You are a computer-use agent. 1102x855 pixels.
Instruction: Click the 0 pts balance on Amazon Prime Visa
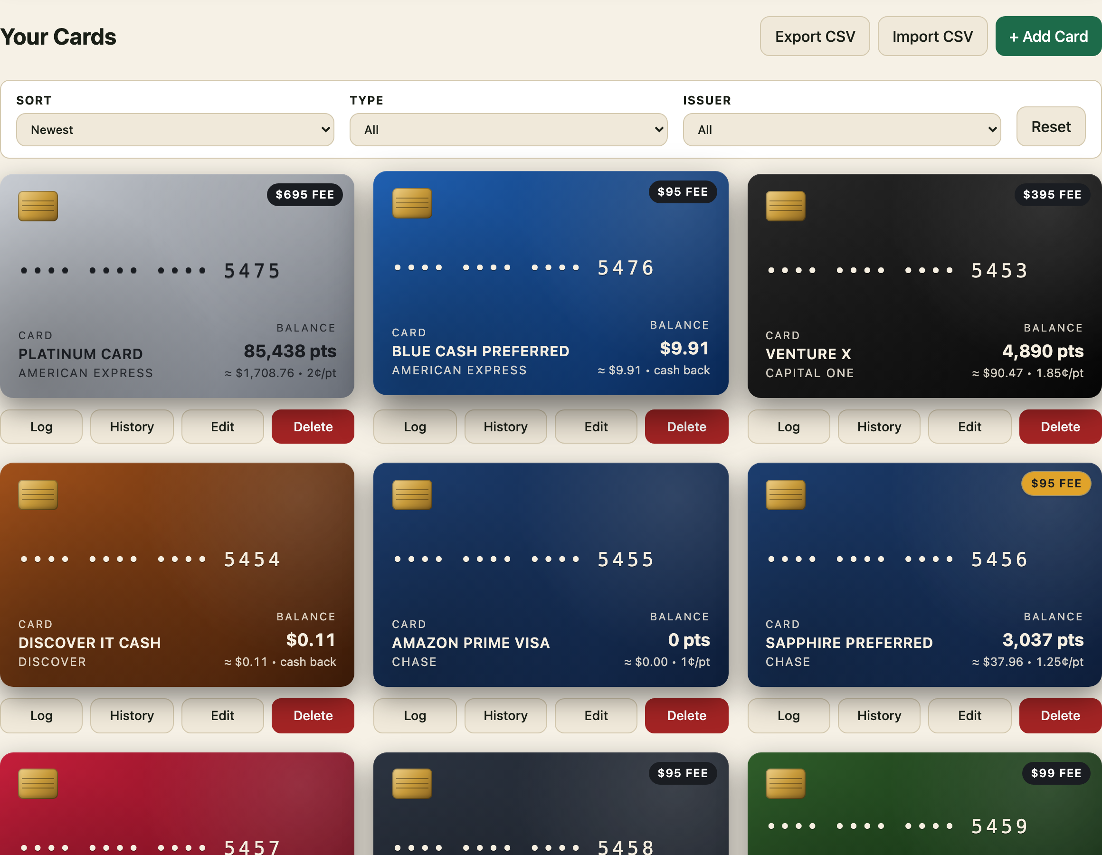click(x=689, y=639)
